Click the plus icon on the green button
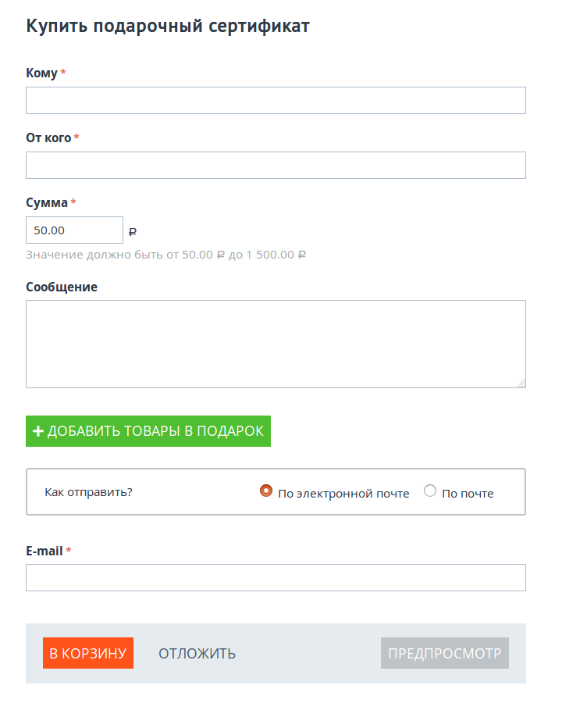The image size is (562, 703). point(37,431)
